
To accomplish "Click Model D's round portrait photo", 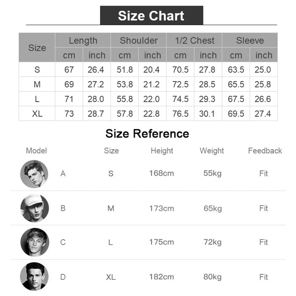I will [x=34, y=276].
